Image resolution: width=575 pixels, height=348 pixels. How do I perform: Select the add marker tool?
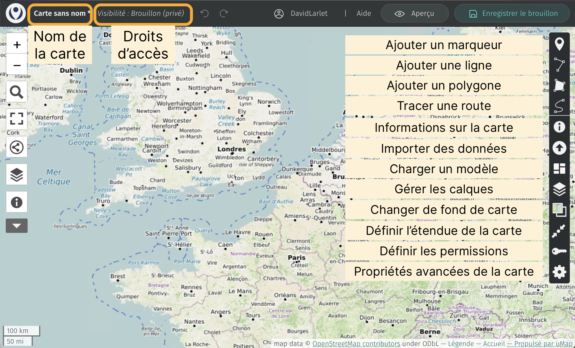(x=559, y=44)
